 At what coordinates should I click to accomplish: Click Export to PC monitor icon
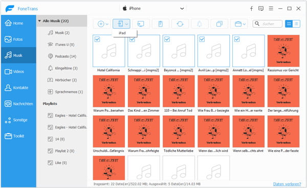coord(141,24)
